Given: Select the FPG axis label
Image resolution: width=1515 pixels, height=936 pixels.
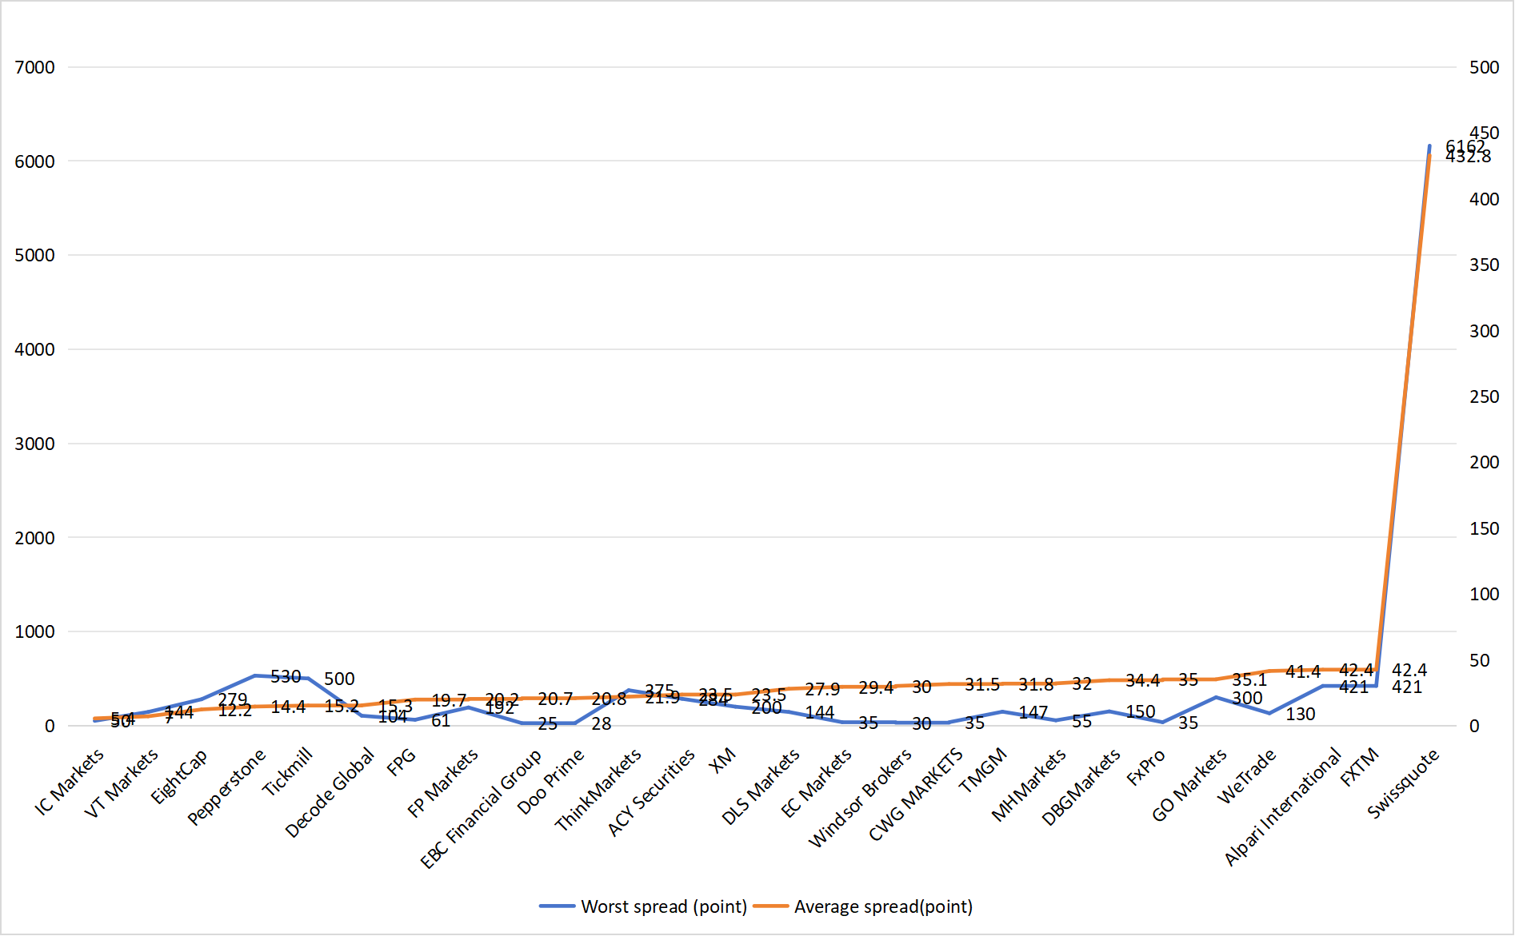Looking at the screenshot, I should click(402, 762).
